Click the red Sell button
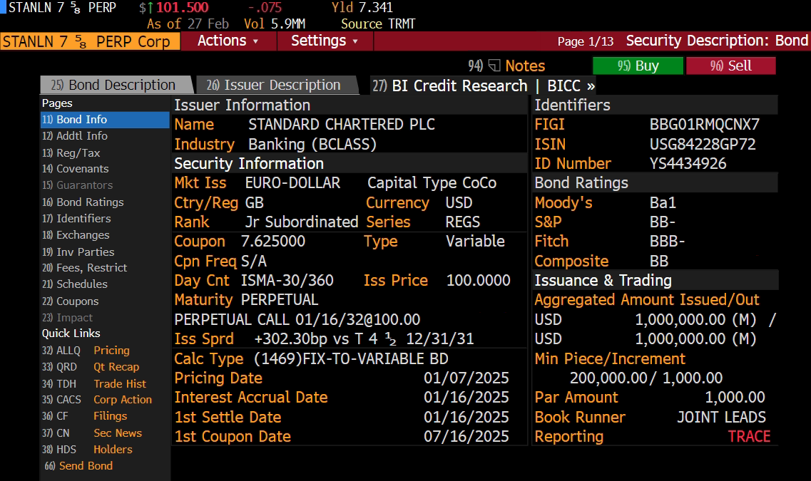Image resolution: width=811 pixels, height=481 pixels. pos(731,66)
